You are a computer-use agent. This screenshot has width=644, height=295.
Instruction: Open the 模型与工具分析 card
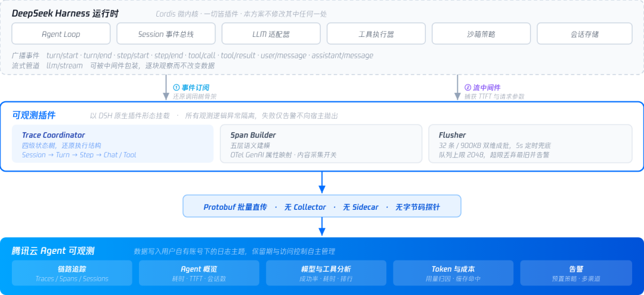click(x=326, y=273)
